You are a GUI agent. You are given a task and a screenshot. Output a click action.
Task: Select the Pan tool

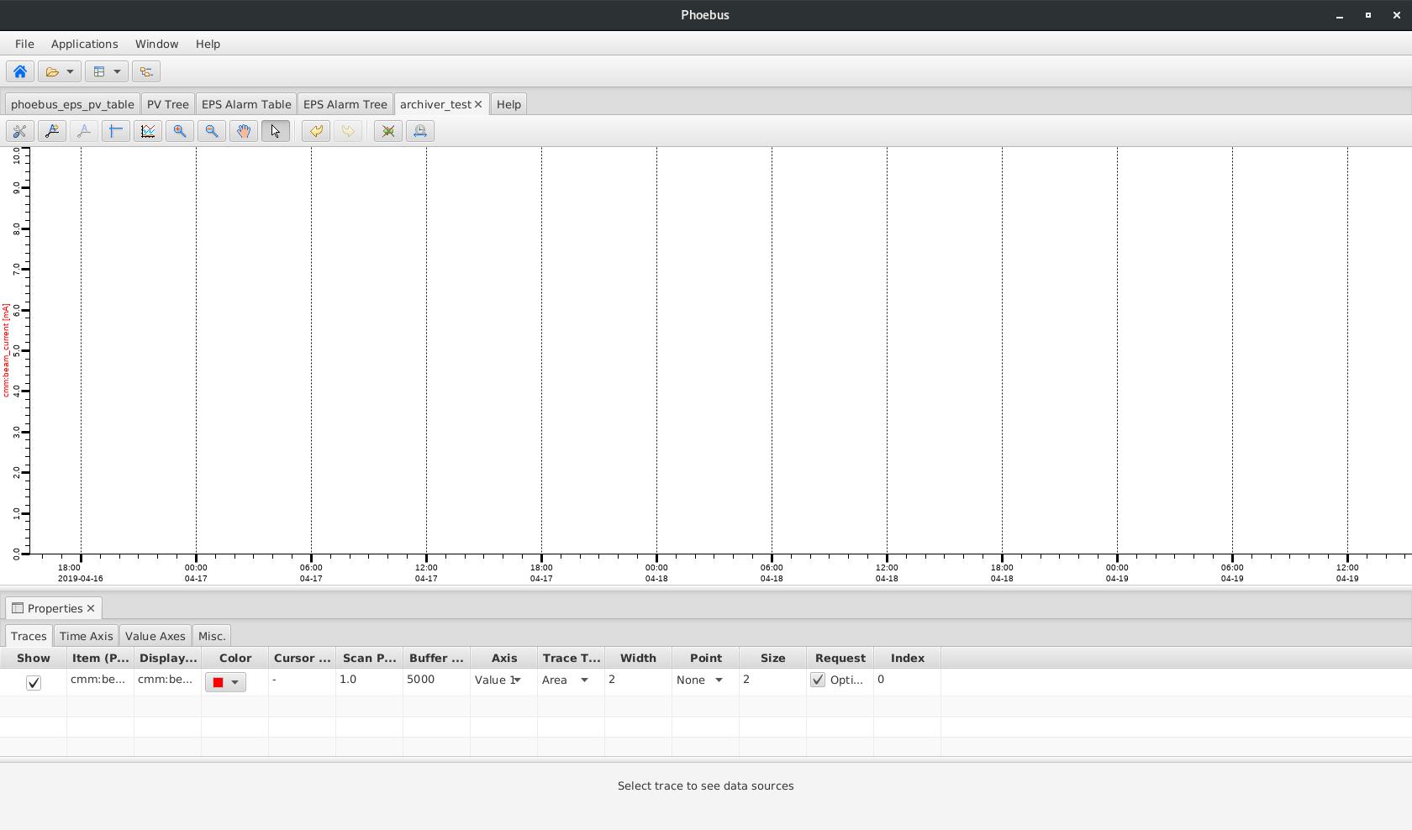click(243, 131)
